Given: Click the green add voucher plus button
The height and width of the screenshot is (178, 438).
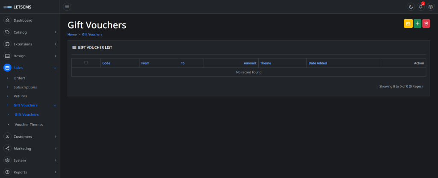Looking at the screenshot, I should (x=417, y=23).
